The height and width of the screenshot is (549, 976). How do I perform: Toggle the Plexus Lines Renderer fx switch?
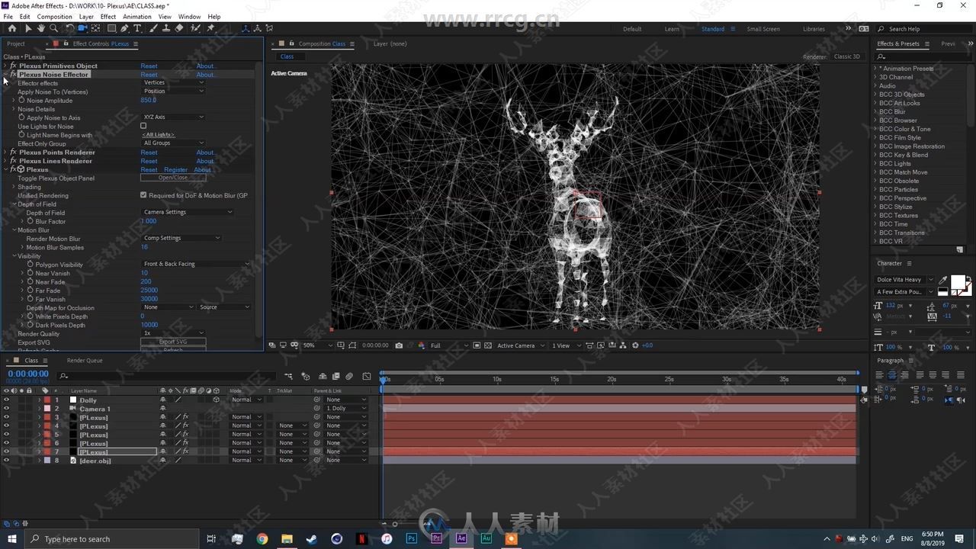(x=13, y=161)
